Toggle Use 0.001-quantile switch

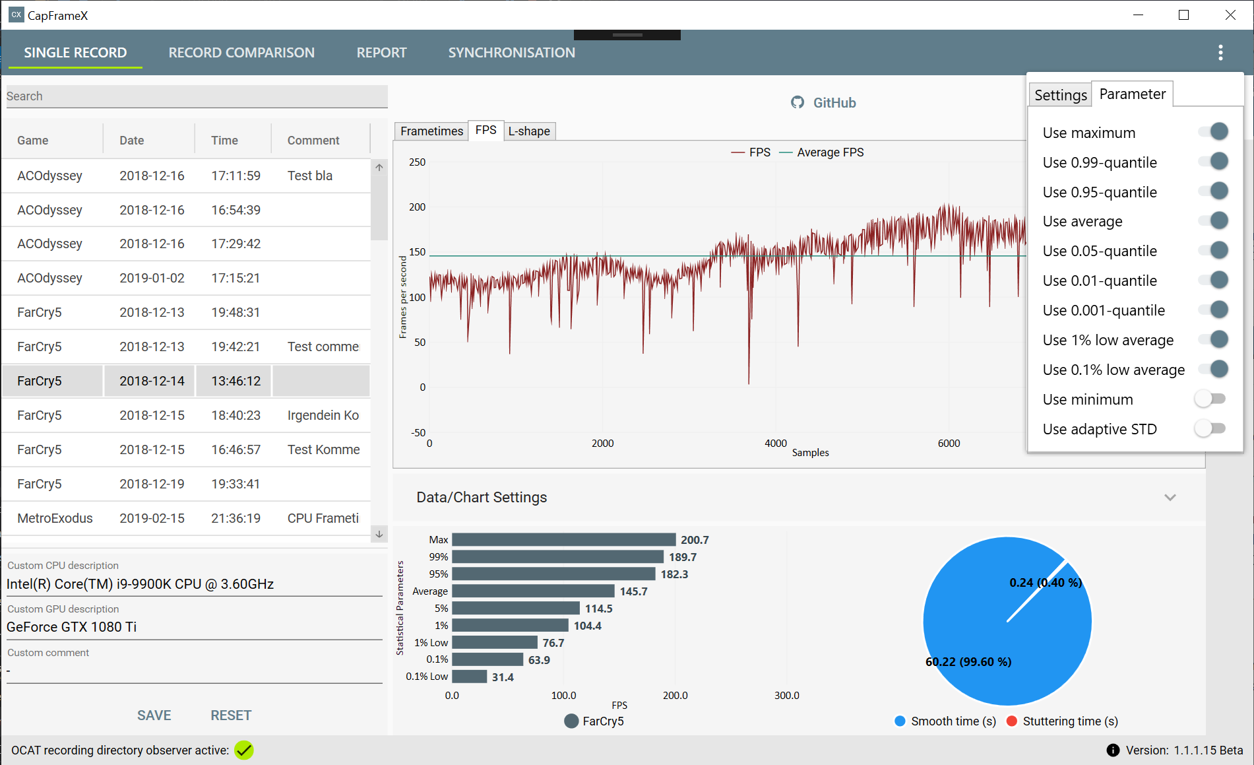point(1214,310)
